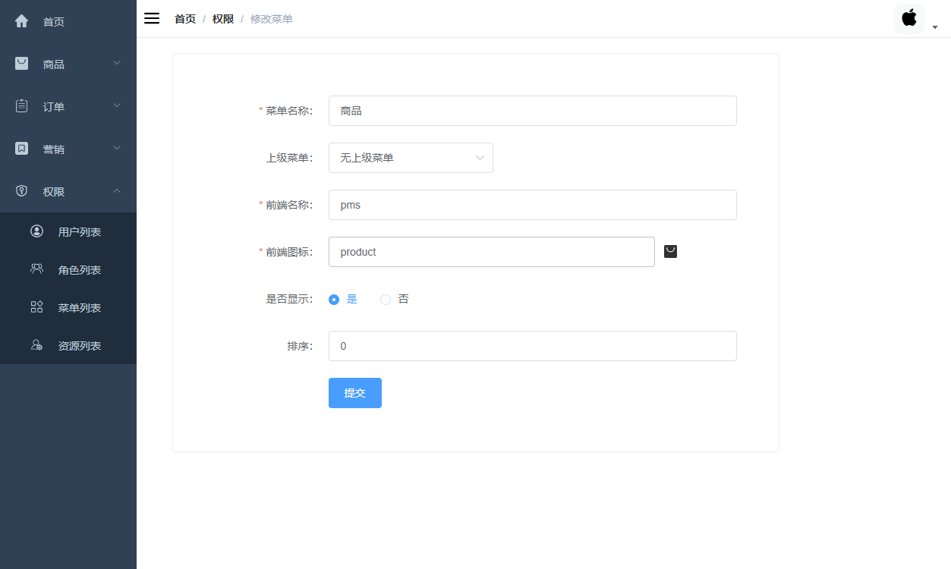Expand the 商品 menu chevron
The height and width of the screenshot is (569, 951).
tap(117, 63)
